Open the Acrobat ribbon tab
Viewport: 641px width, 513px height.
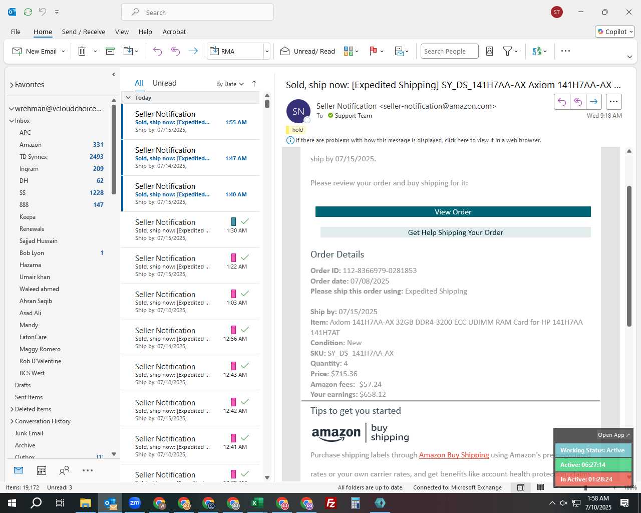point(174,32)
